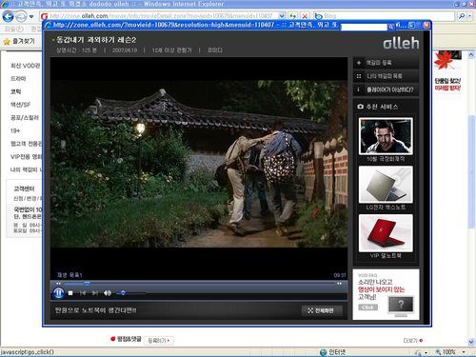476x357 pixels.
Task: Click the search magnifier button in IE
Action: click(x=462, y=15)
